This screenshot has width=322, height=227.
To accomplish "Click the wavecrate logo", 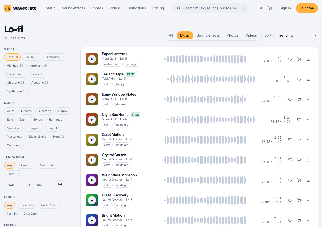I will 20,8.
